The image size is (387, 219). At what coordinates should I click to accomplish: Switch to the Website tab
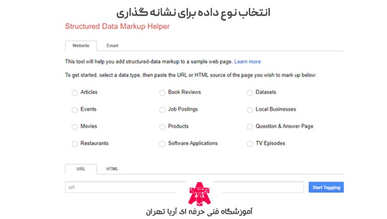(x=81, y=46)
